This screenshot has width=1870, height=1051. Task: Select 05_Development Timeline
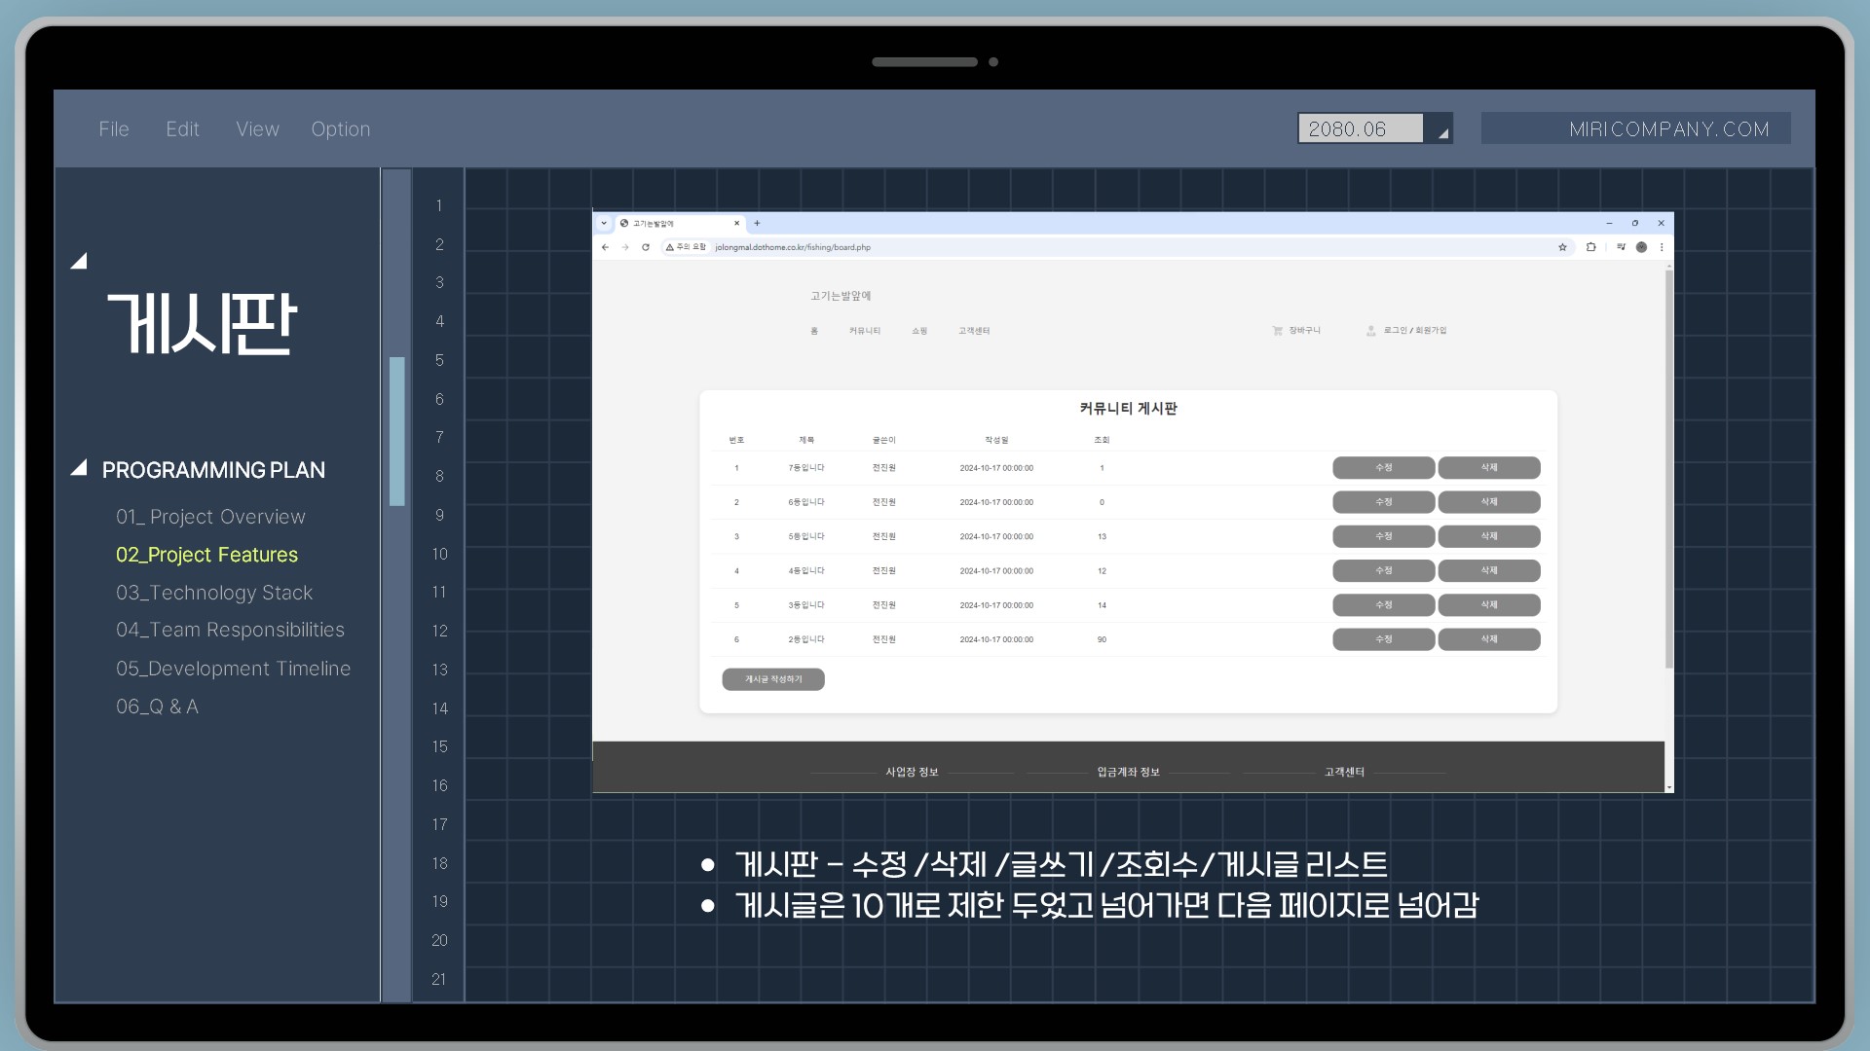pyautogui.click(x=233, y=669)
